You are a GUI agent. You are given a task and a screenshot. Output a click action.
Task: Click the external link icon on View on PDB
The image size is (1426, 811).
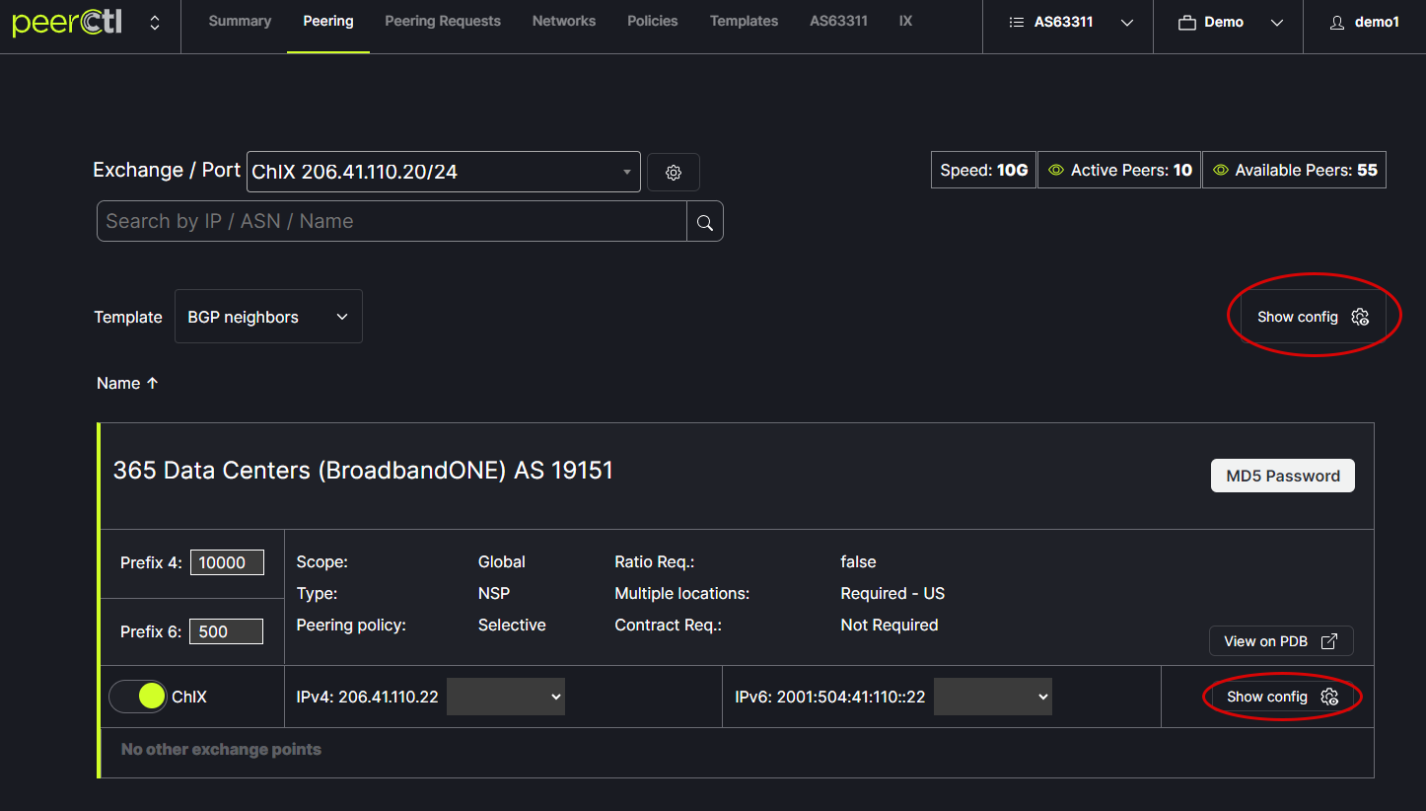(1329, 641)
